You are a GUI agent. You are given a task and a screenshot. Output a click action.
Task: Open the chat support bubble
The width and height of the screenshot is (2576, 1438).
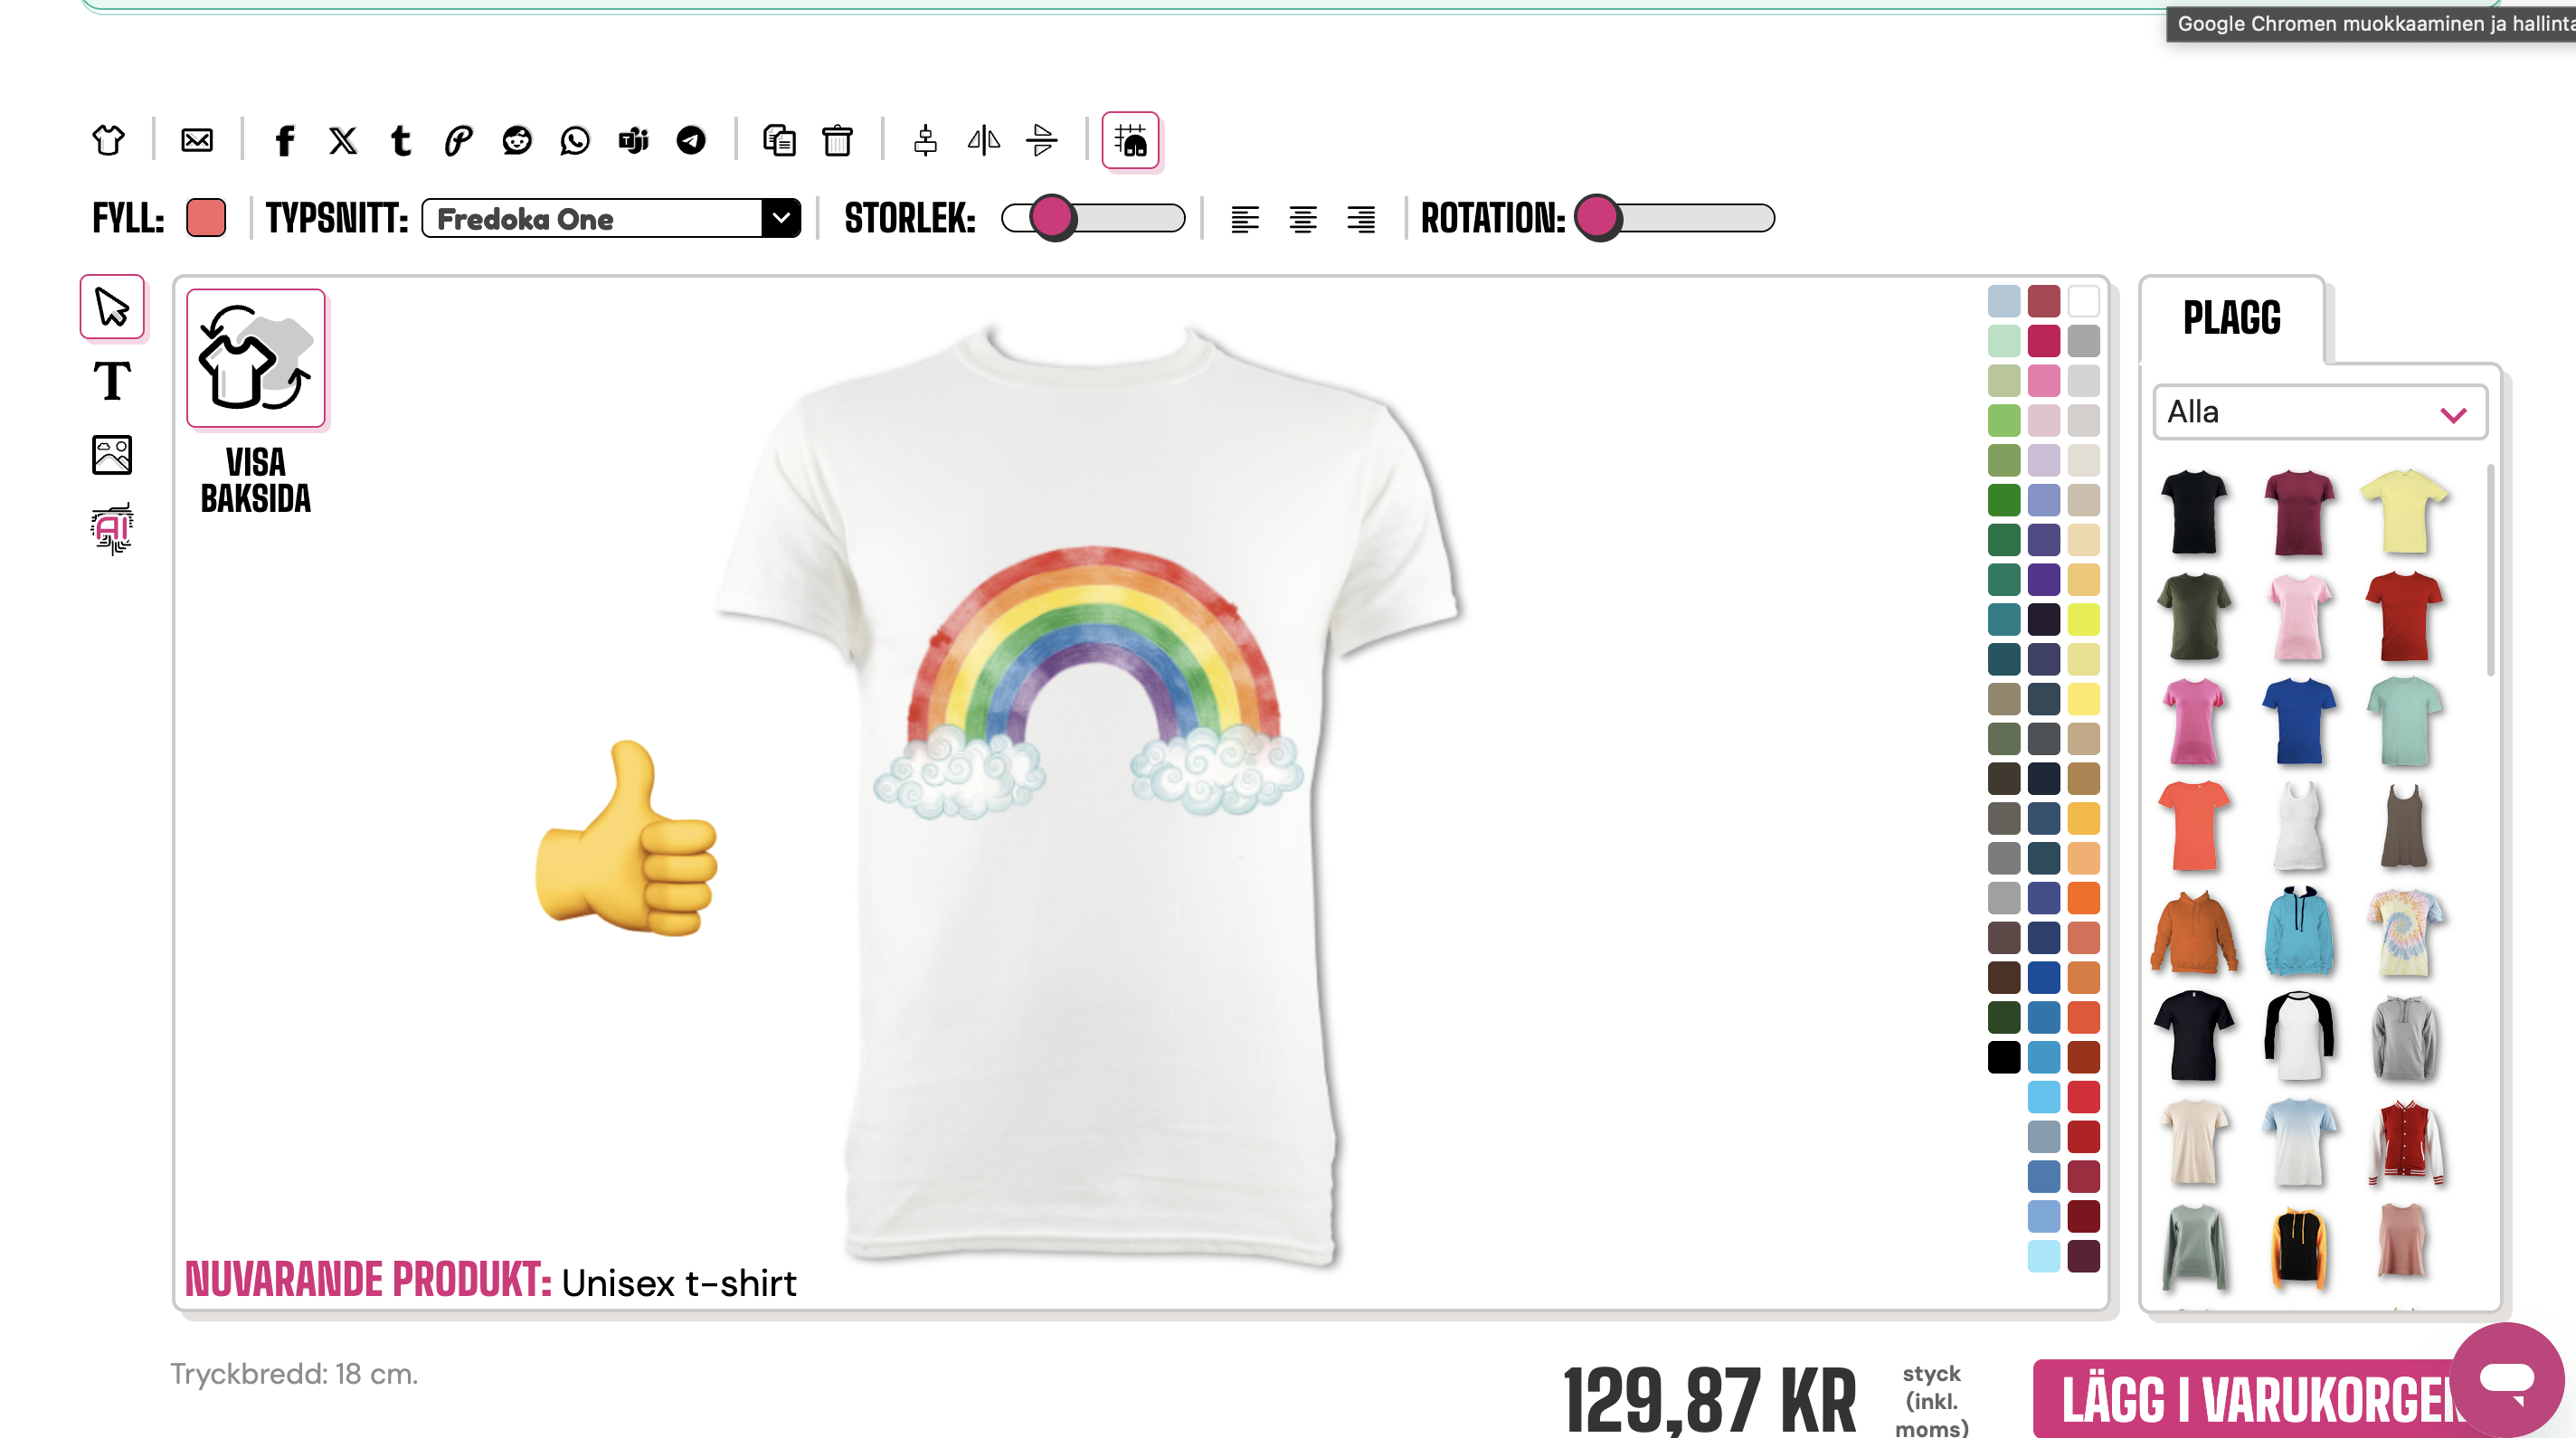pos(2507,1379)
